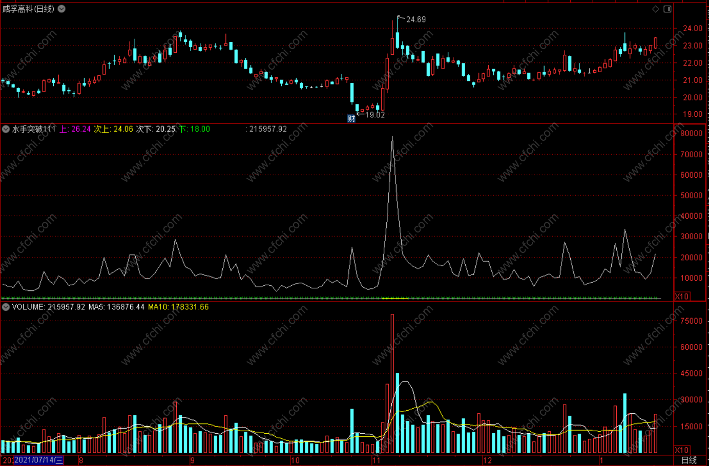Click the indicator panel's : 215957.92 reading
Viewport: 709px width, 466px height.
click(x=266, y=129)
